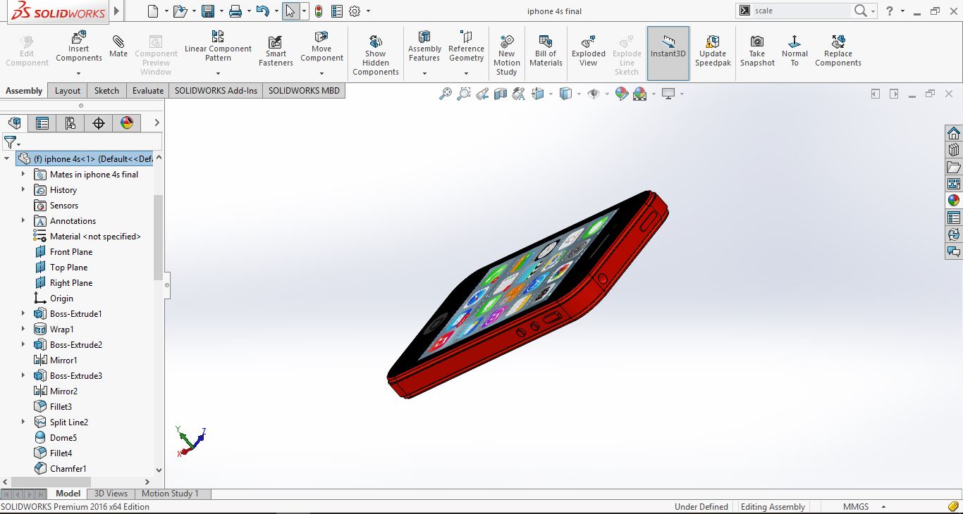Open the Insert Components dropdown arrow
963x514 pixels.
(x=79, y=73)
